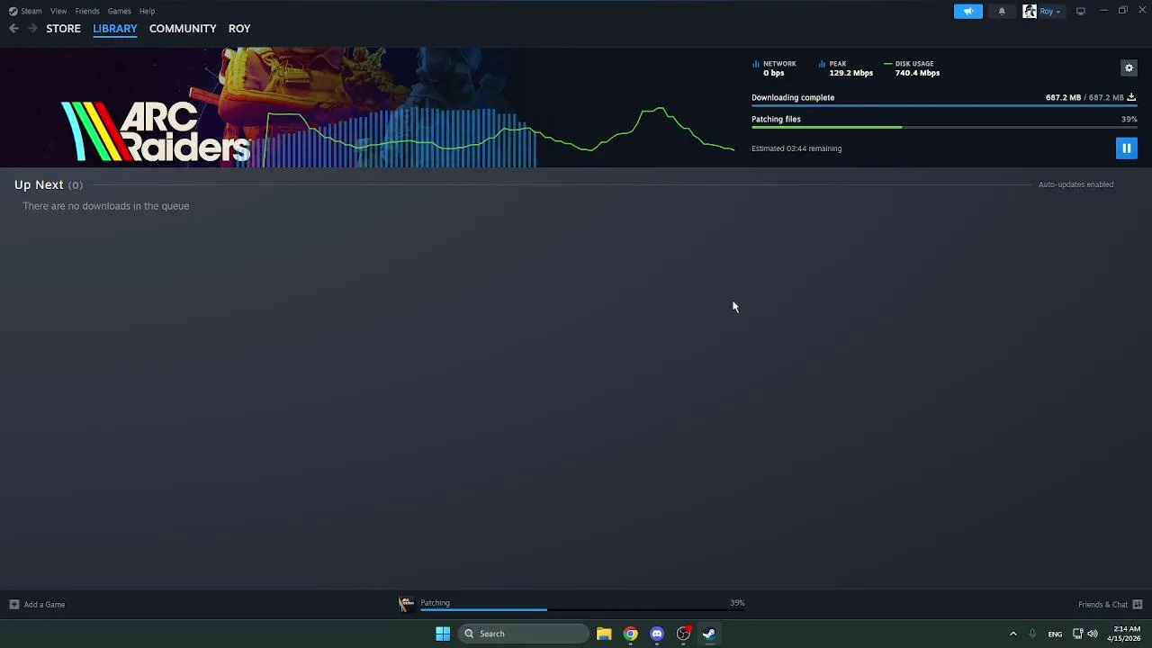The image size is (1152, 648).
Task: Open the Help menu
Action: click(x=147, y=11)
